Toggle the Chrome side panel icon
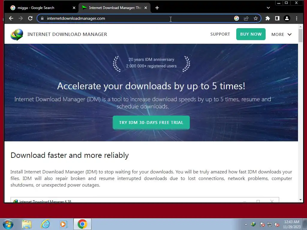Viewport: 307px width, 230px height. point(277,18)
